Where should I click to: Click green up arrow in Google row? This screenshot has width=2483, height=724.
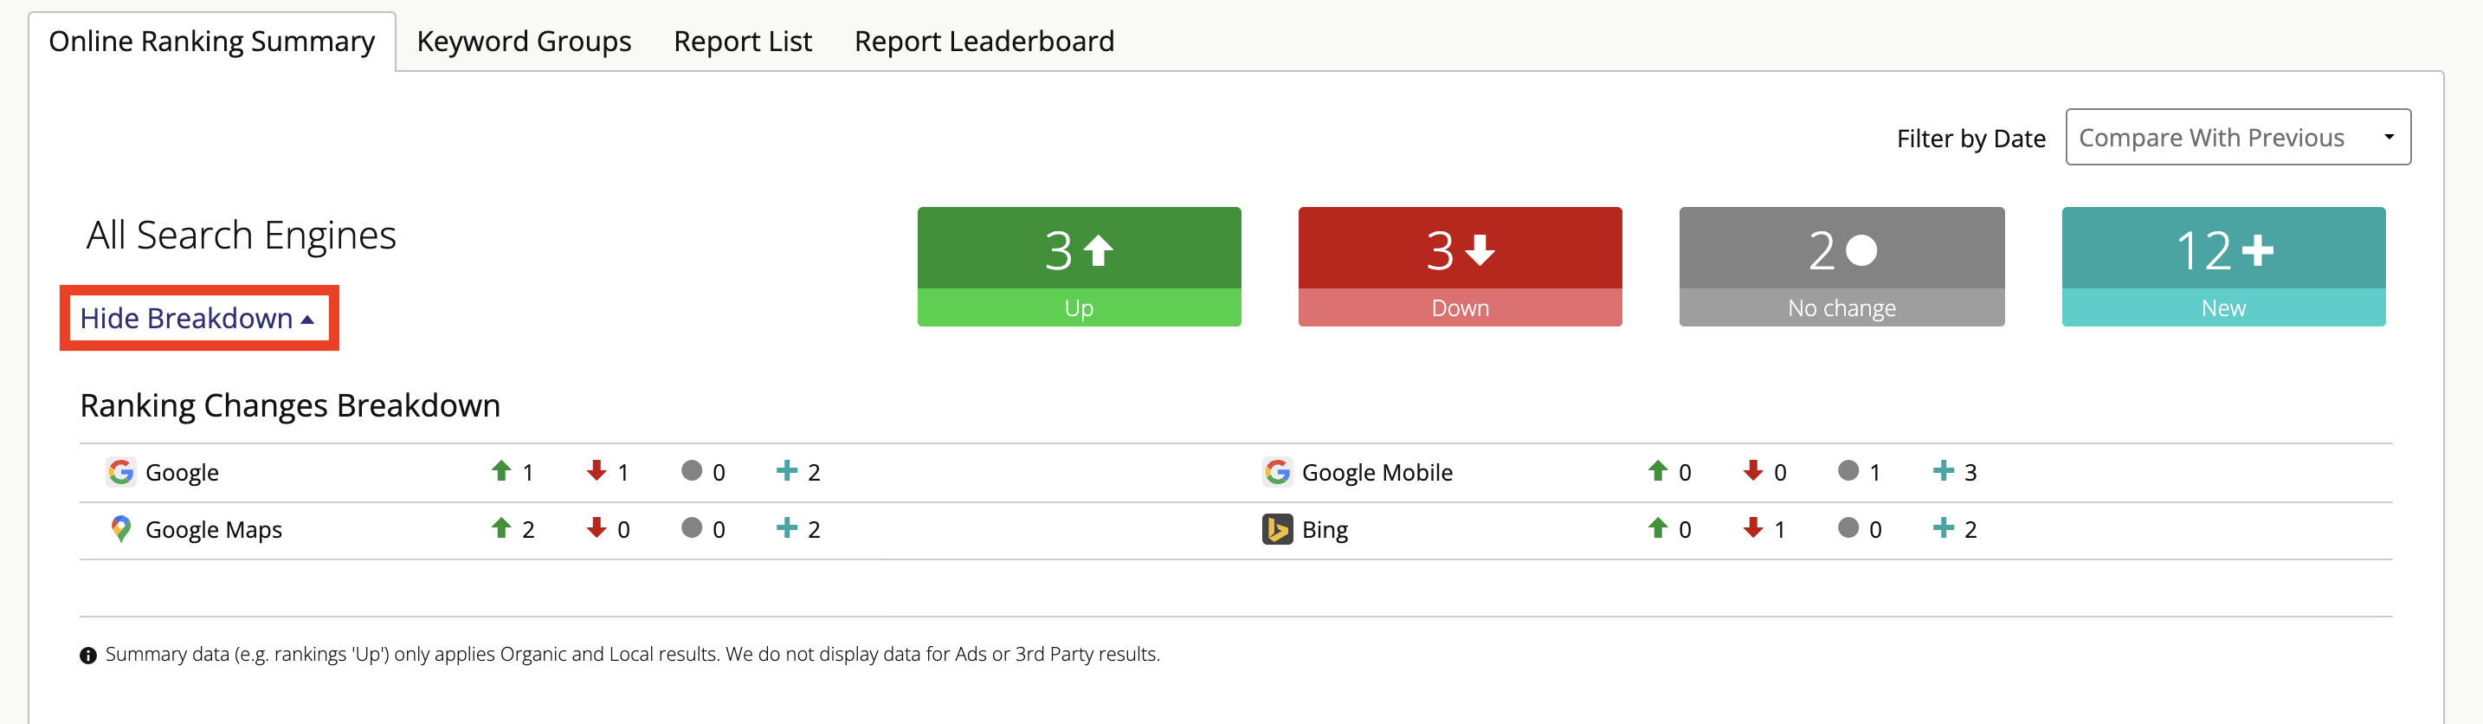(501, 470)
